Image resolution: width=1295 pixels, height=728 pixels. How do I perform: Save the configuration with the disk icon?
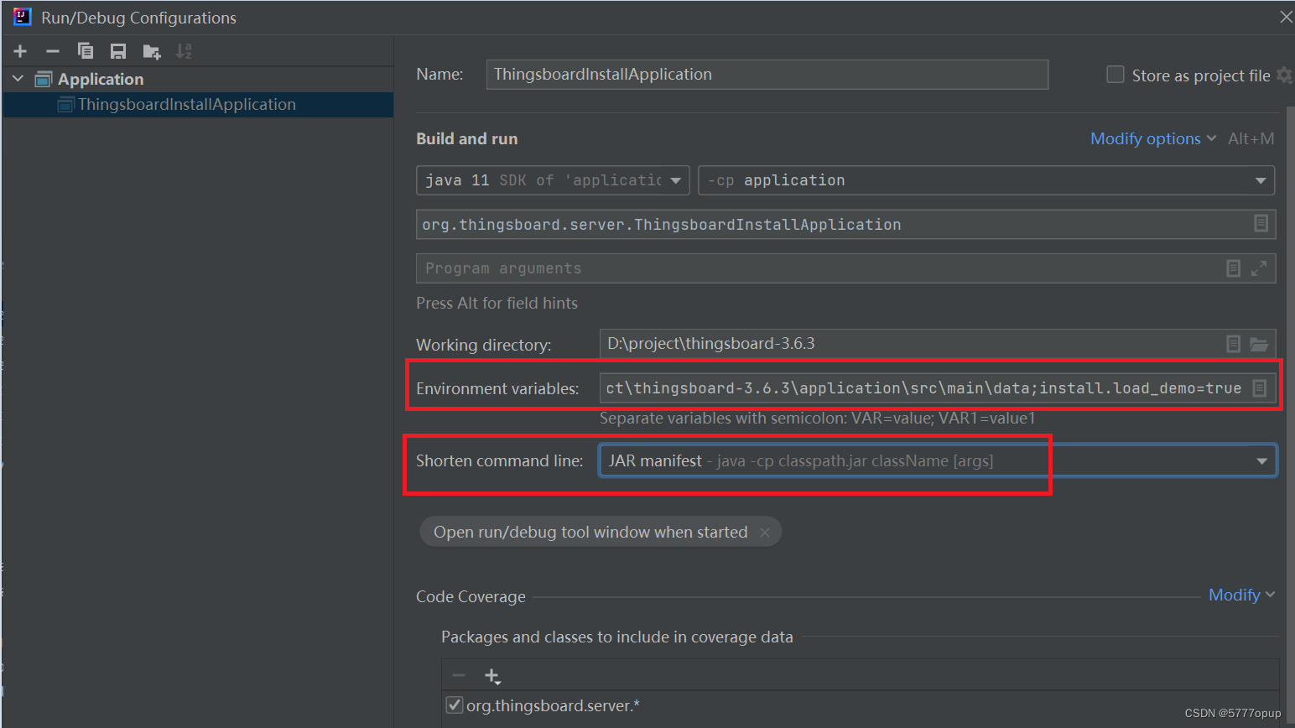click(118, 51)
